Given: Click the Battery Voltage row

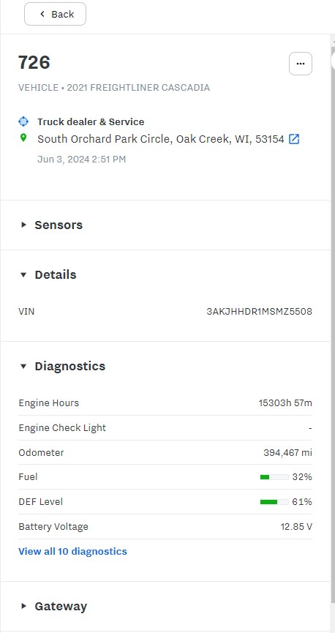Looking at the screenshot, I should click(165, 527).
